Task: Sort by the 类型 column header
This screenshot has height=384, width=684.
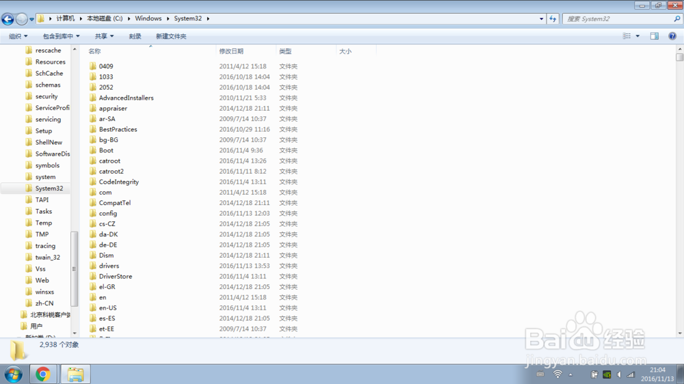Action: pyautogui.click(x=285, y=51)
